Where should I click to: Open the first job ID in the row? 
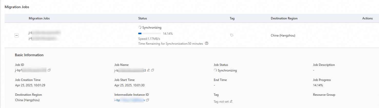[x=45, y=33]
